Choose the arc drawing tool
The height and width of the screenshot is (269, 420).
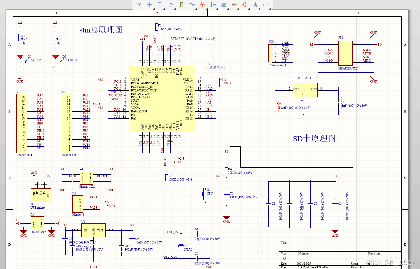pos(266,5)
